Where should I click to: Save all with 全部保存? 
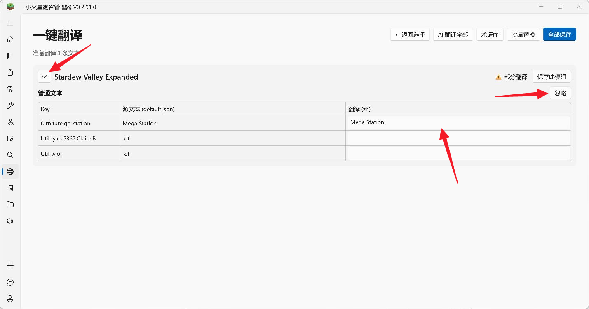[560, 35]
